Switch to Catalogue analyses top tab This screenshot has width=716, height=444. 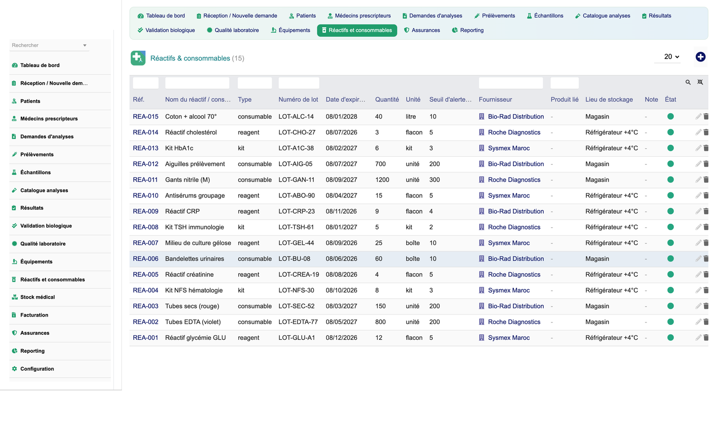(x=603, y=16)
